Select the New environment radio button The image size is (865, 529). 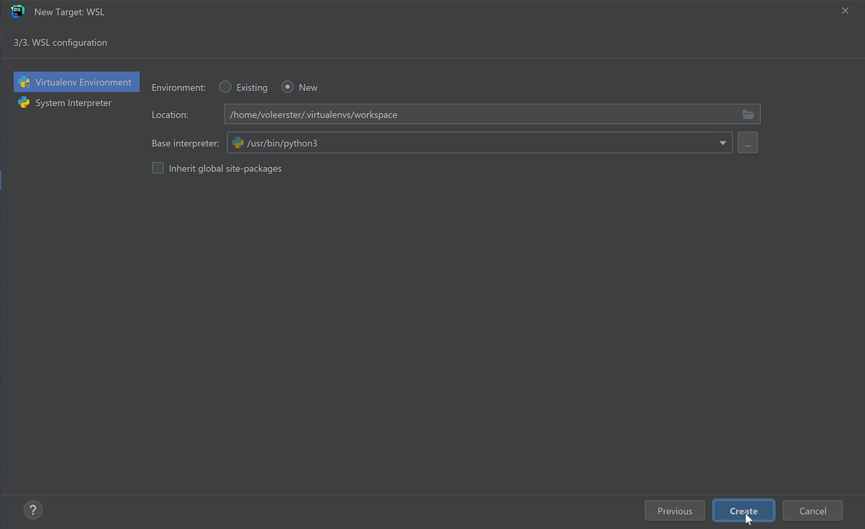coord(287,87)
